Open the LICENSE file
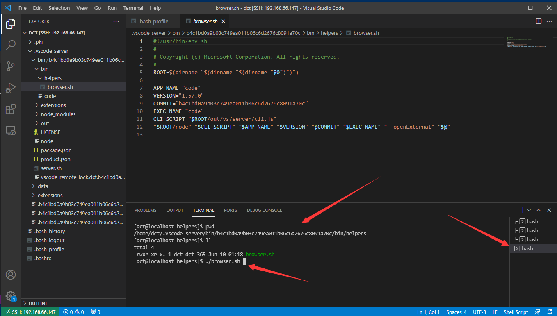The height and width of the screenshot is (316, 557). point(73,132)
